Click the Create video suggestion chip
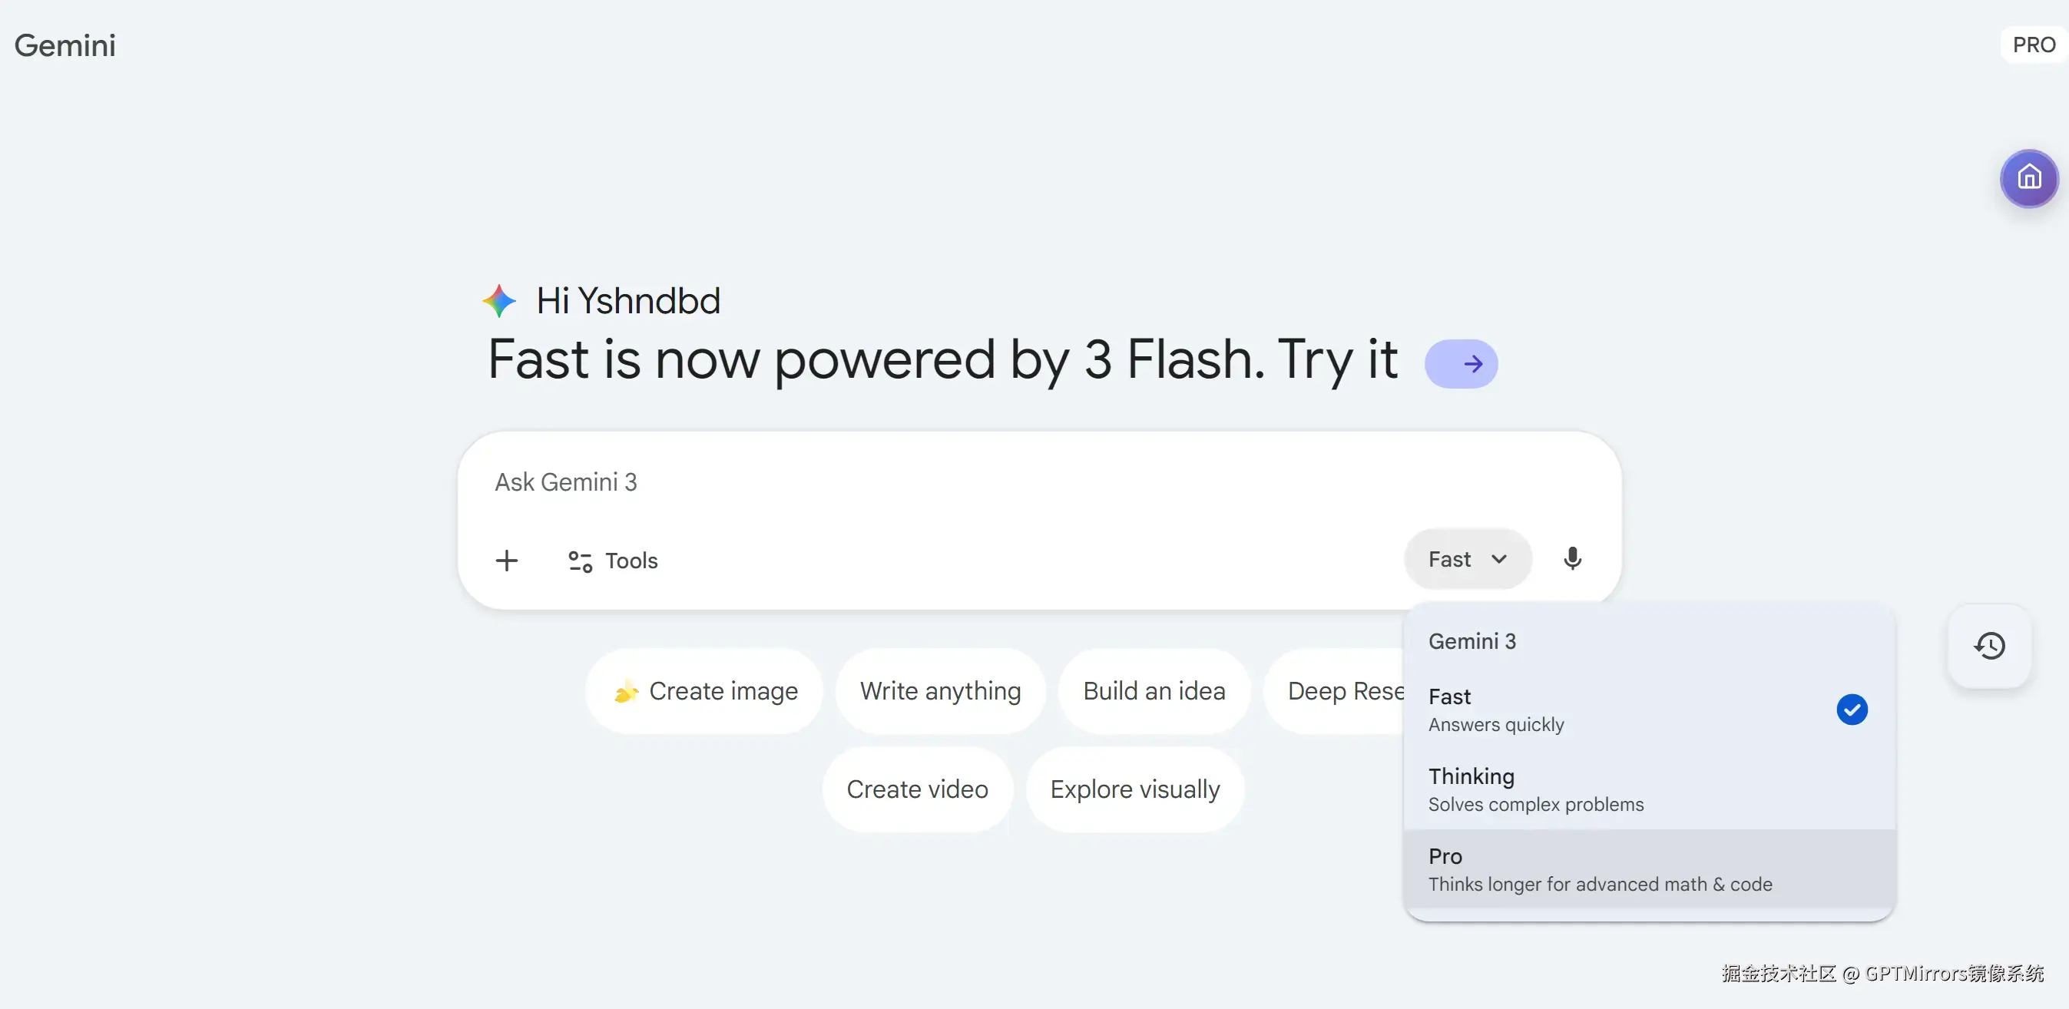 click(916, 789)
